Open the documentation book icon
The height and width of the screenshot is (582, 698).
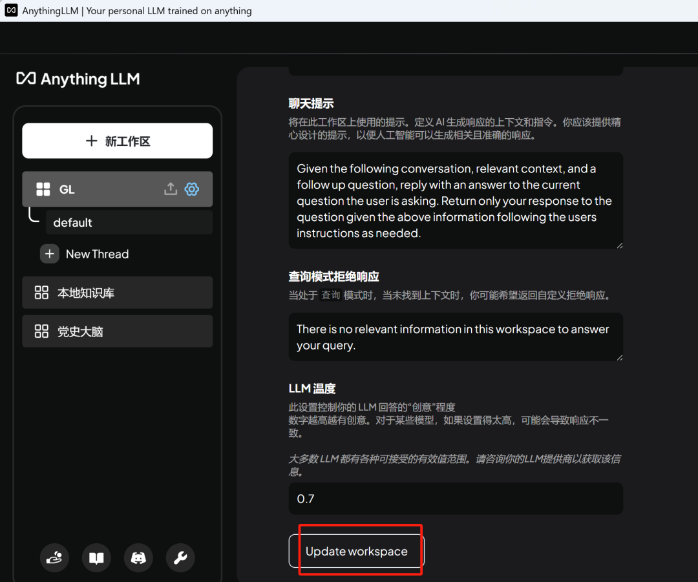click(96, 557)
